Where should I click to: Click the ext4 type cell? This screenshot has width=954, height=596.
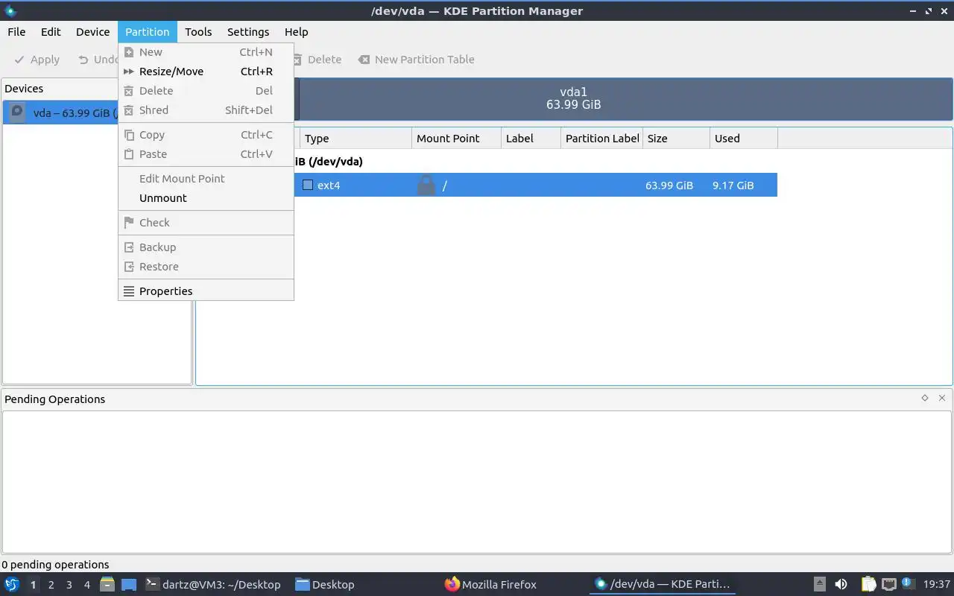pyautogui.click(x=356, y=186)
